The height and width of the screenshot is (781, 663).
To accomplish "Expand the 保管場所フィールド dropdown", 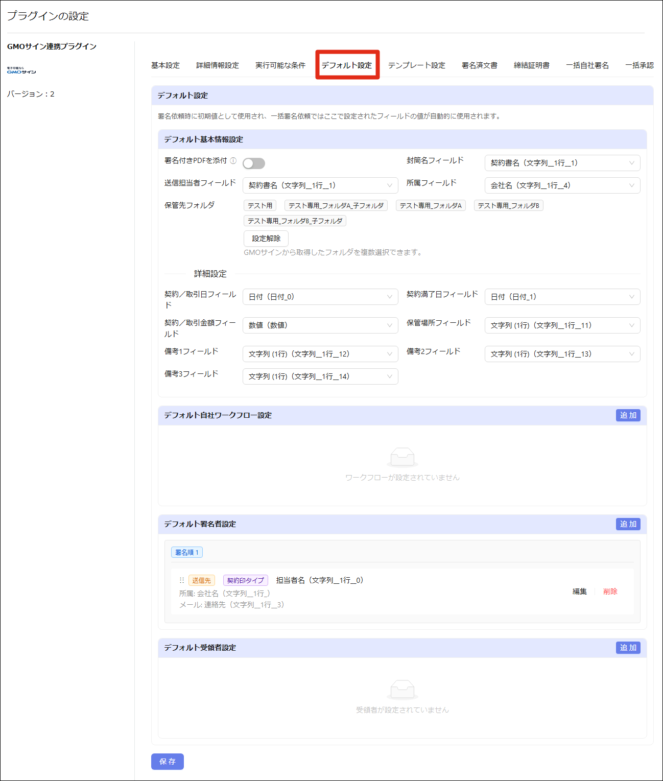I will pyautogui.click(x=562, y=325).
